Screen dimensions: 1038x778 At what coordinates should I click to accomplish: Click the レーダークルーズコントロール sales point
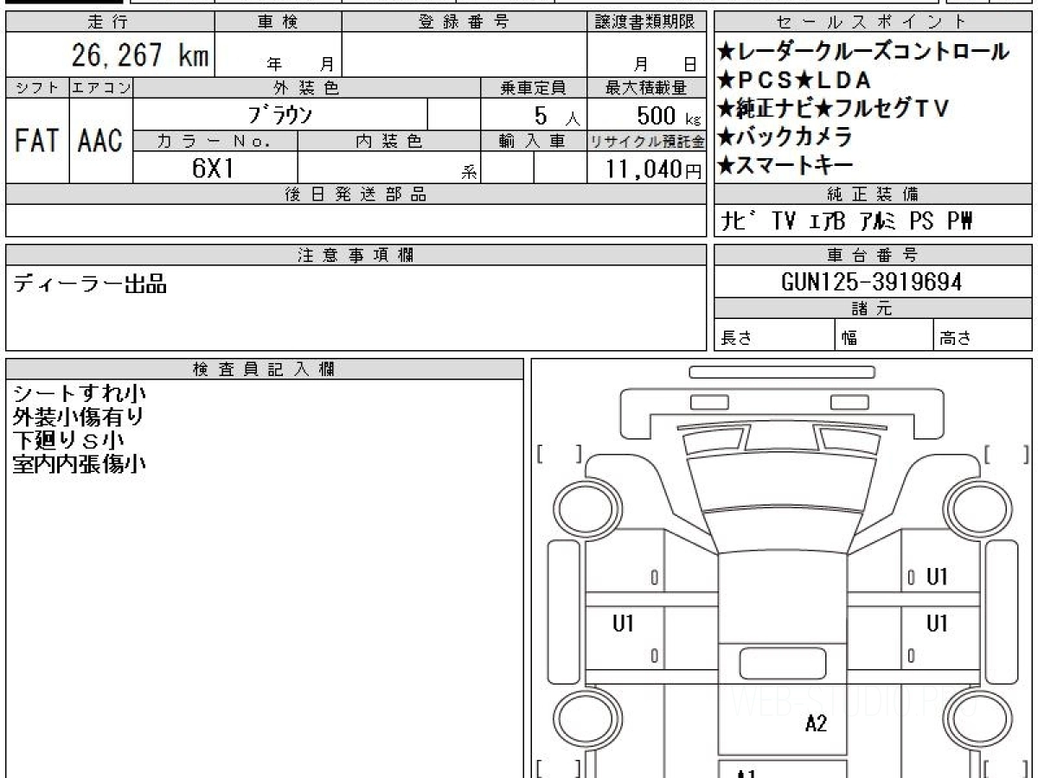(862, 51)
